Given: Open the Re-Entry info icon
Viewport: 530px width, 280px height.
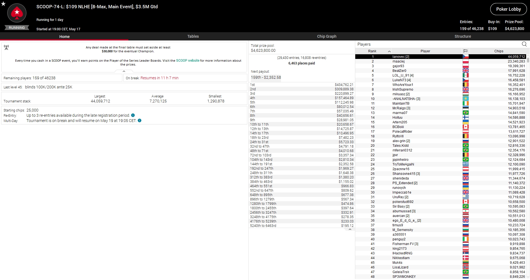Looking at the screenshot, I should pyautogui.click(x=133, y=115).
